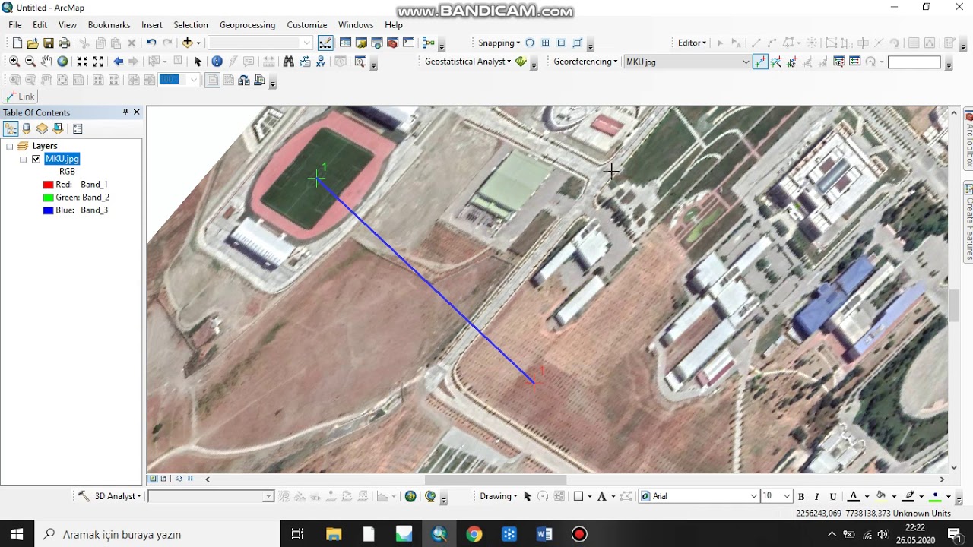
Task: Open the Customize menu
Action: [x=307, y=25]
